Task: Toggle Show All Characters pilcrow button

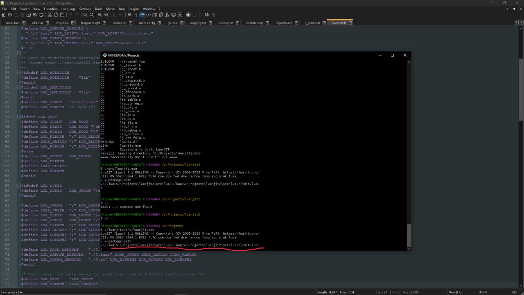Action: 136,15
